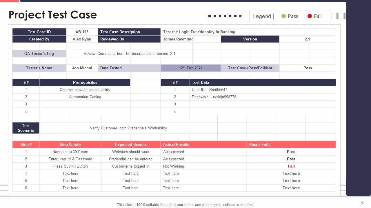Select the red Fail legend dot
This screenshot has height=208, width=371.
310,16
